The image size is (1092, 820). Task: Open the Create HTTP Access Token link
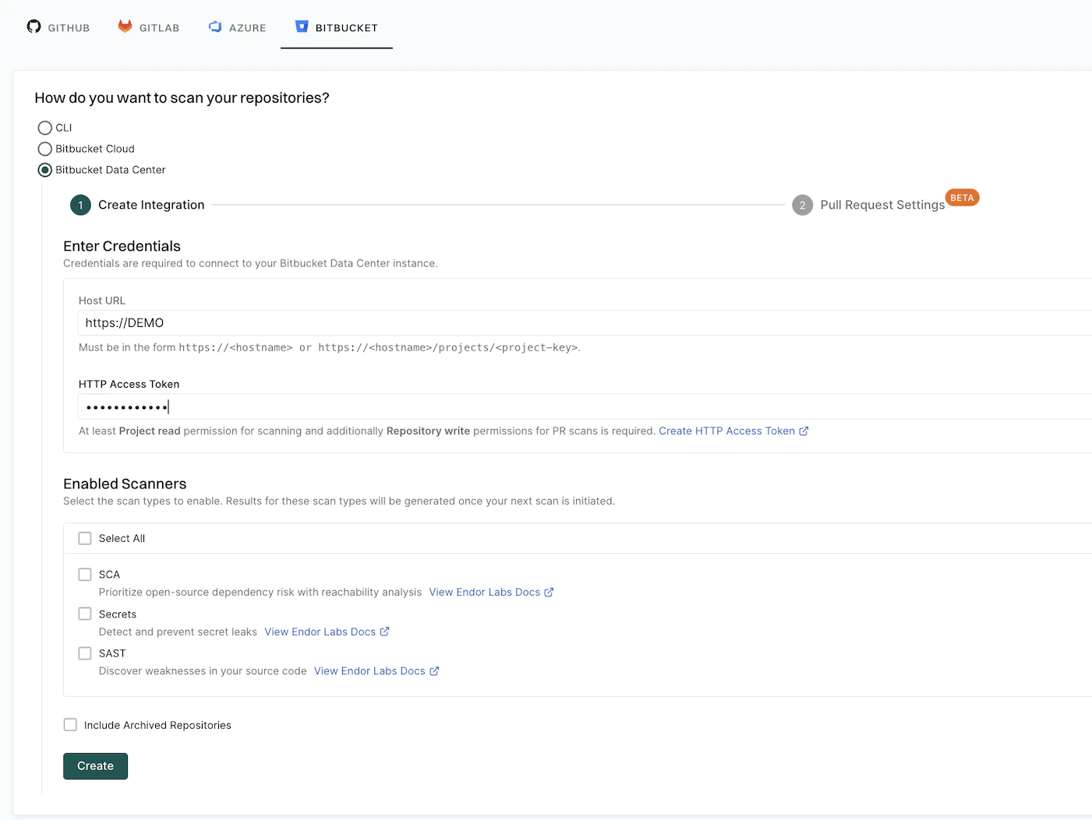tap(727, 431)
